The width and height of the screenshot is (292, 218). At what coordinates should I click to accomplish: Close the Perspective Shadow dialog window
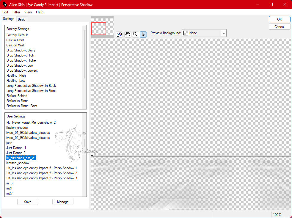coord(285,4)
